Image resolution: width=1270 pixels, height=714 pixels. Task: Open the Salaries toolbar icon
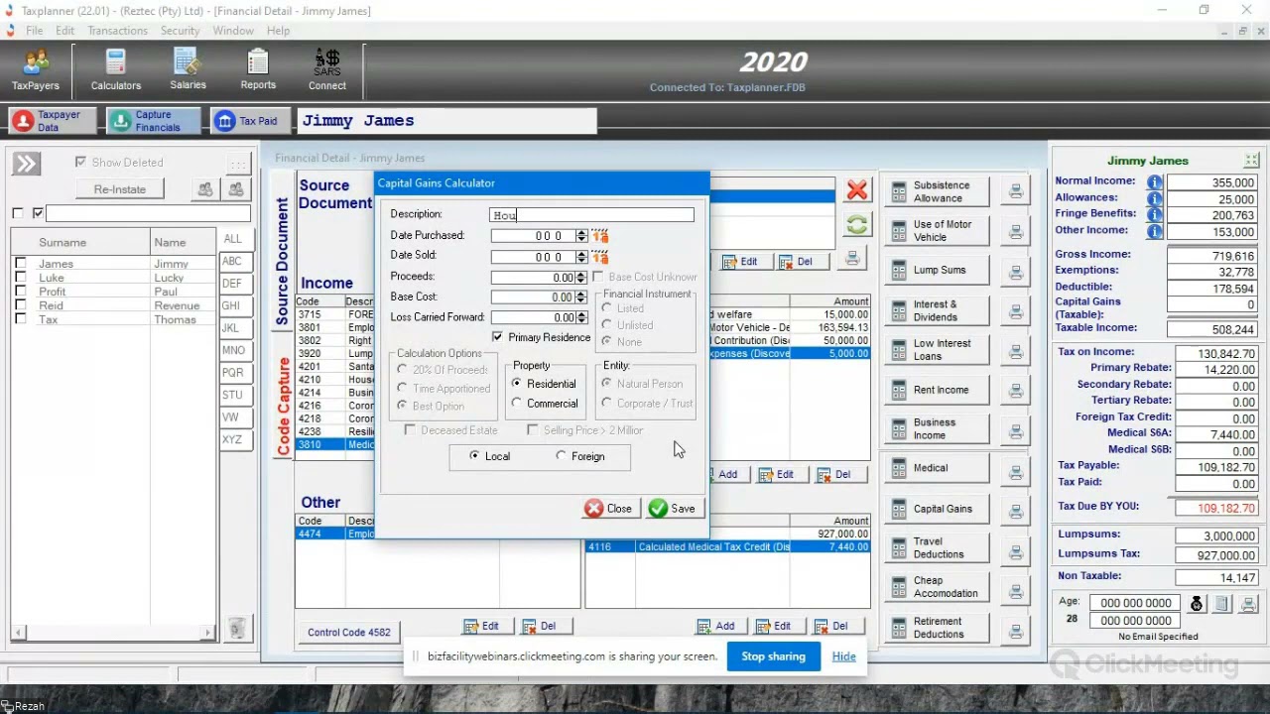[x=188, y=69]
